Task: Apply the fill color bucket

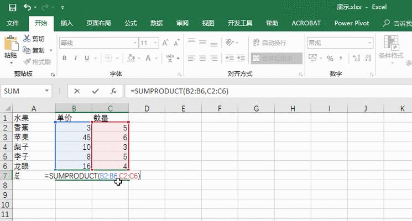Action: [131, 58]
